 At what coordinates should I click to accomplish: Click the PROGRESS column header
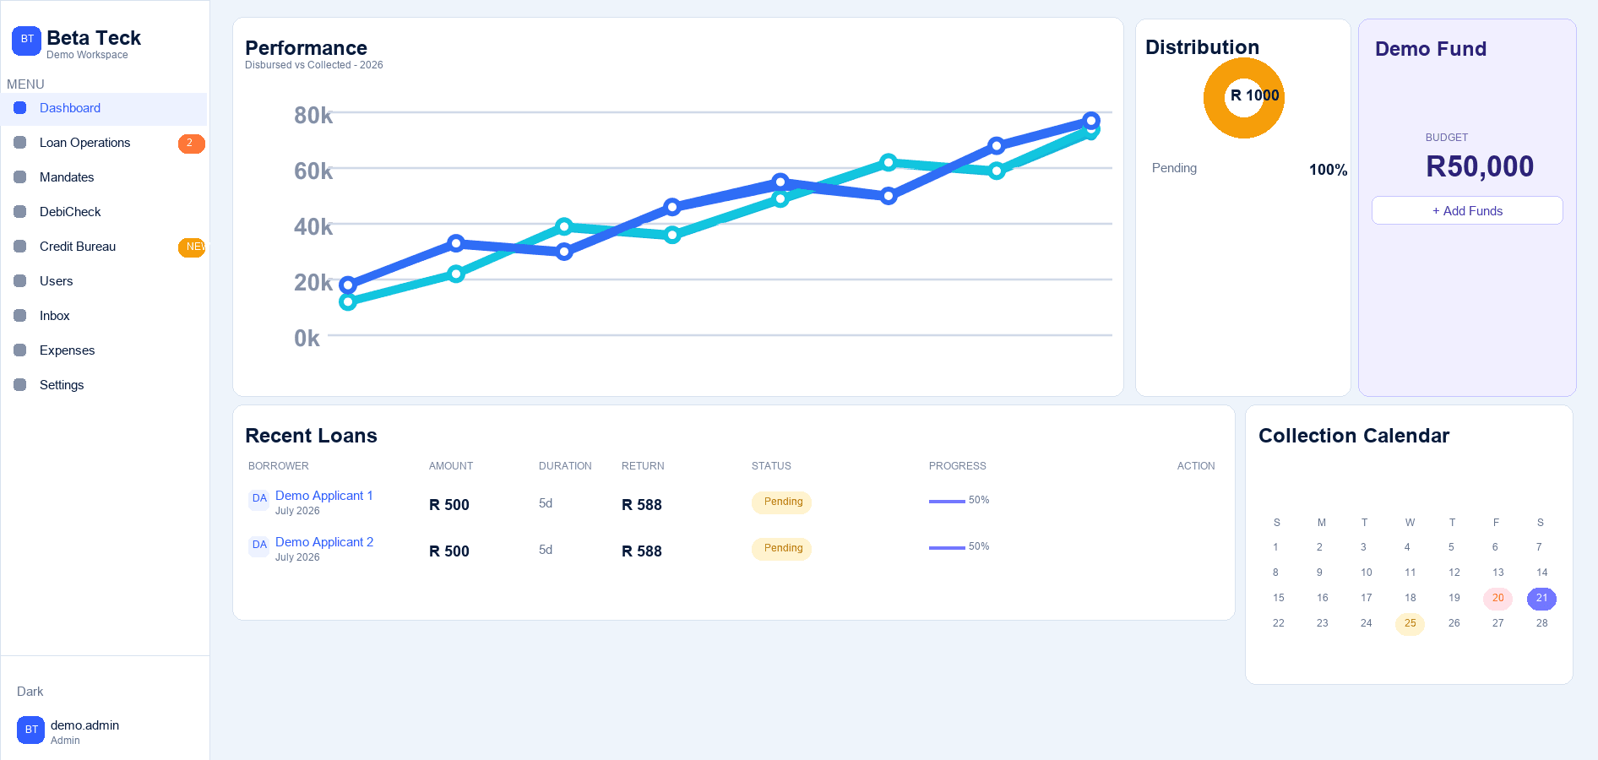(958, 466)
